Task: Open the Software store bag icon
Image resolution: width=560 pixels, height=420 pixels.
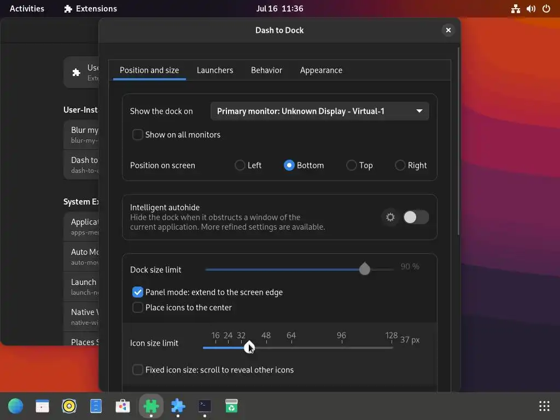Action: pyautogui.click(x=122, y=406)
